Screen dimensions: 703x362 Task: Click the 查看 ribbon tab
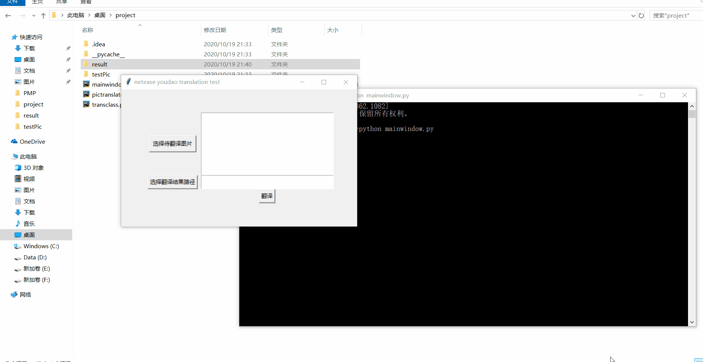tap(86, 2)
